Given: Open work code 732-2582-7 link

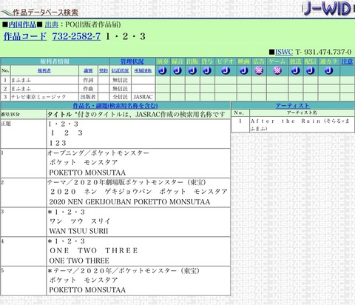Looking at the screenshot, I should point(76,36).
